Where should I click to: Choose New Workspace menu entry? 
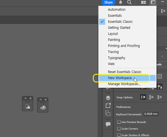(127, 78)
